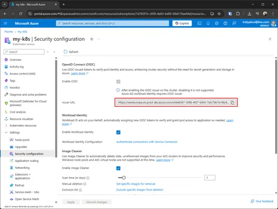Click the Refresh toolbar button
This screenshot has height=209, width=278.
71,52
